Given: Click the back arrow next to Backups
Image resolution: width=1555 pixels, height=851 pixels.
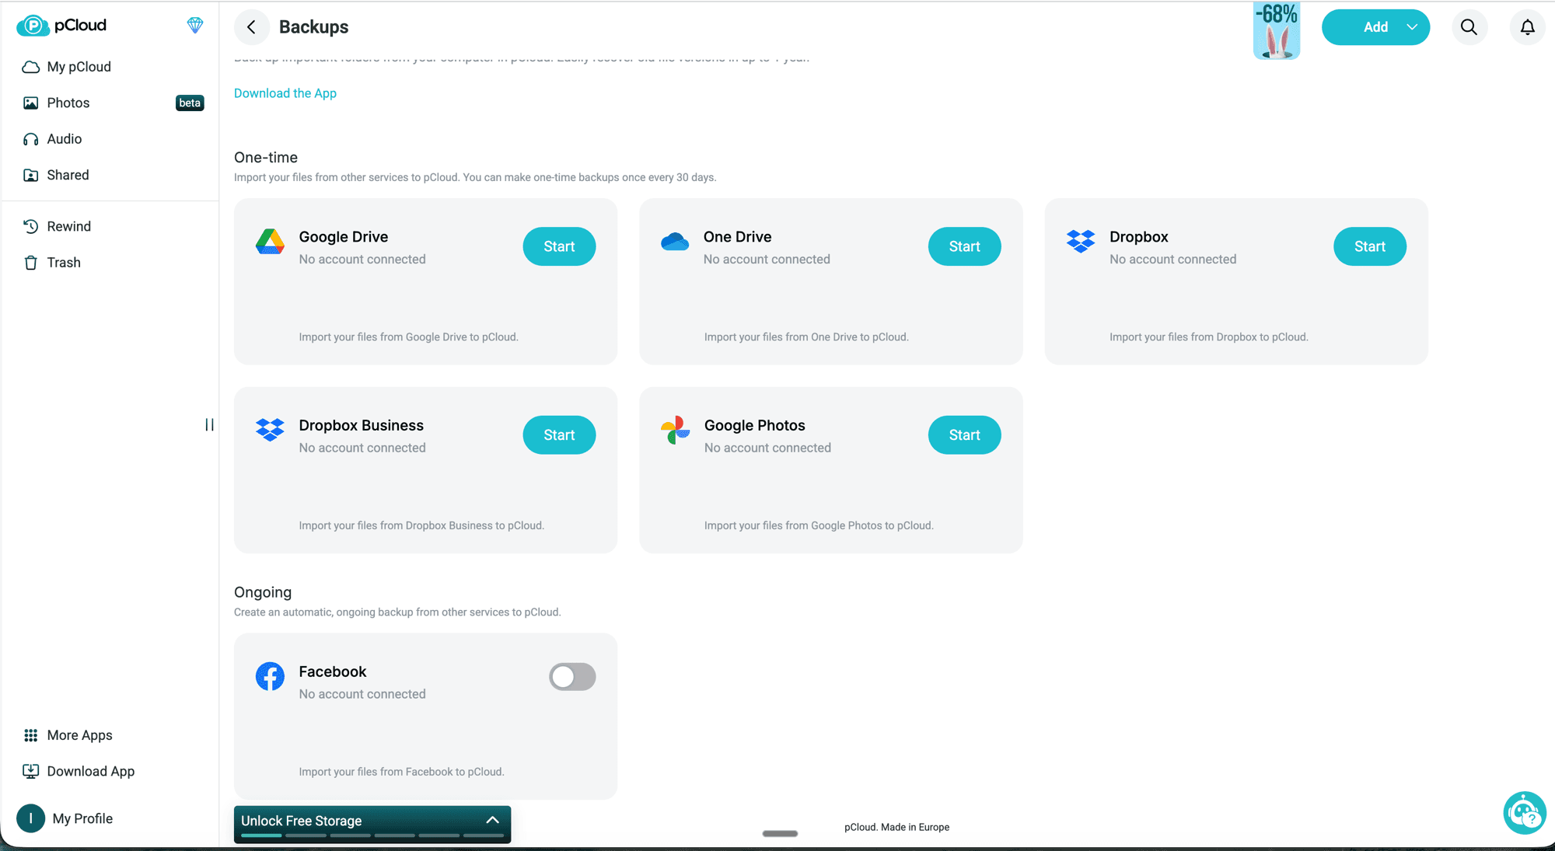Looking at the screenshot, I should pos(251,26).
